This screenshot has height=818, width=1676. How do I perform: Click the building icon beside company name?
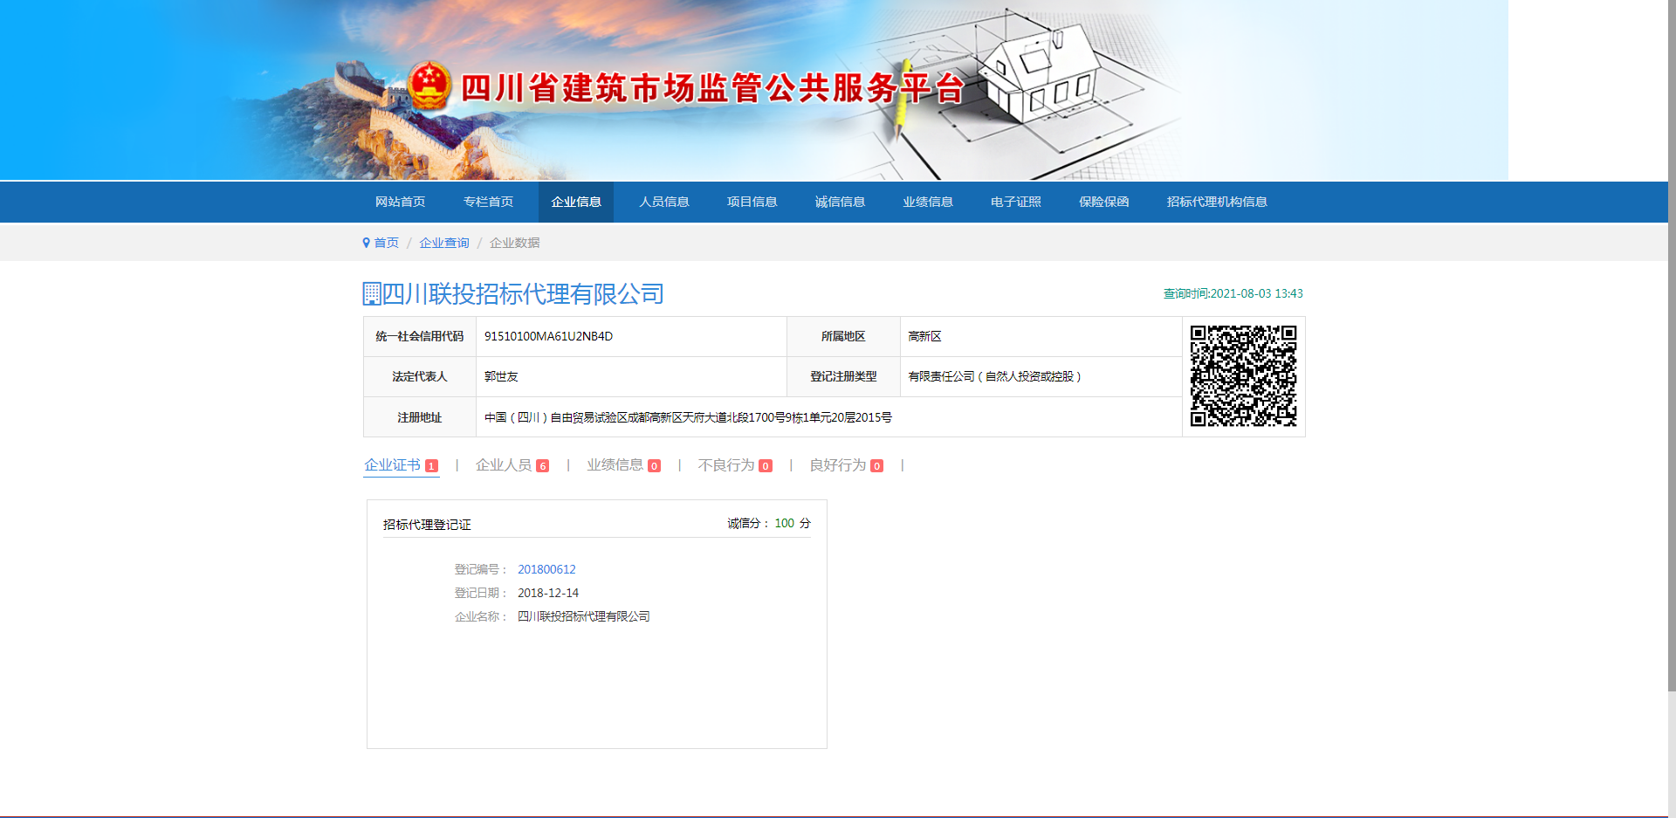tap(372, 294)
